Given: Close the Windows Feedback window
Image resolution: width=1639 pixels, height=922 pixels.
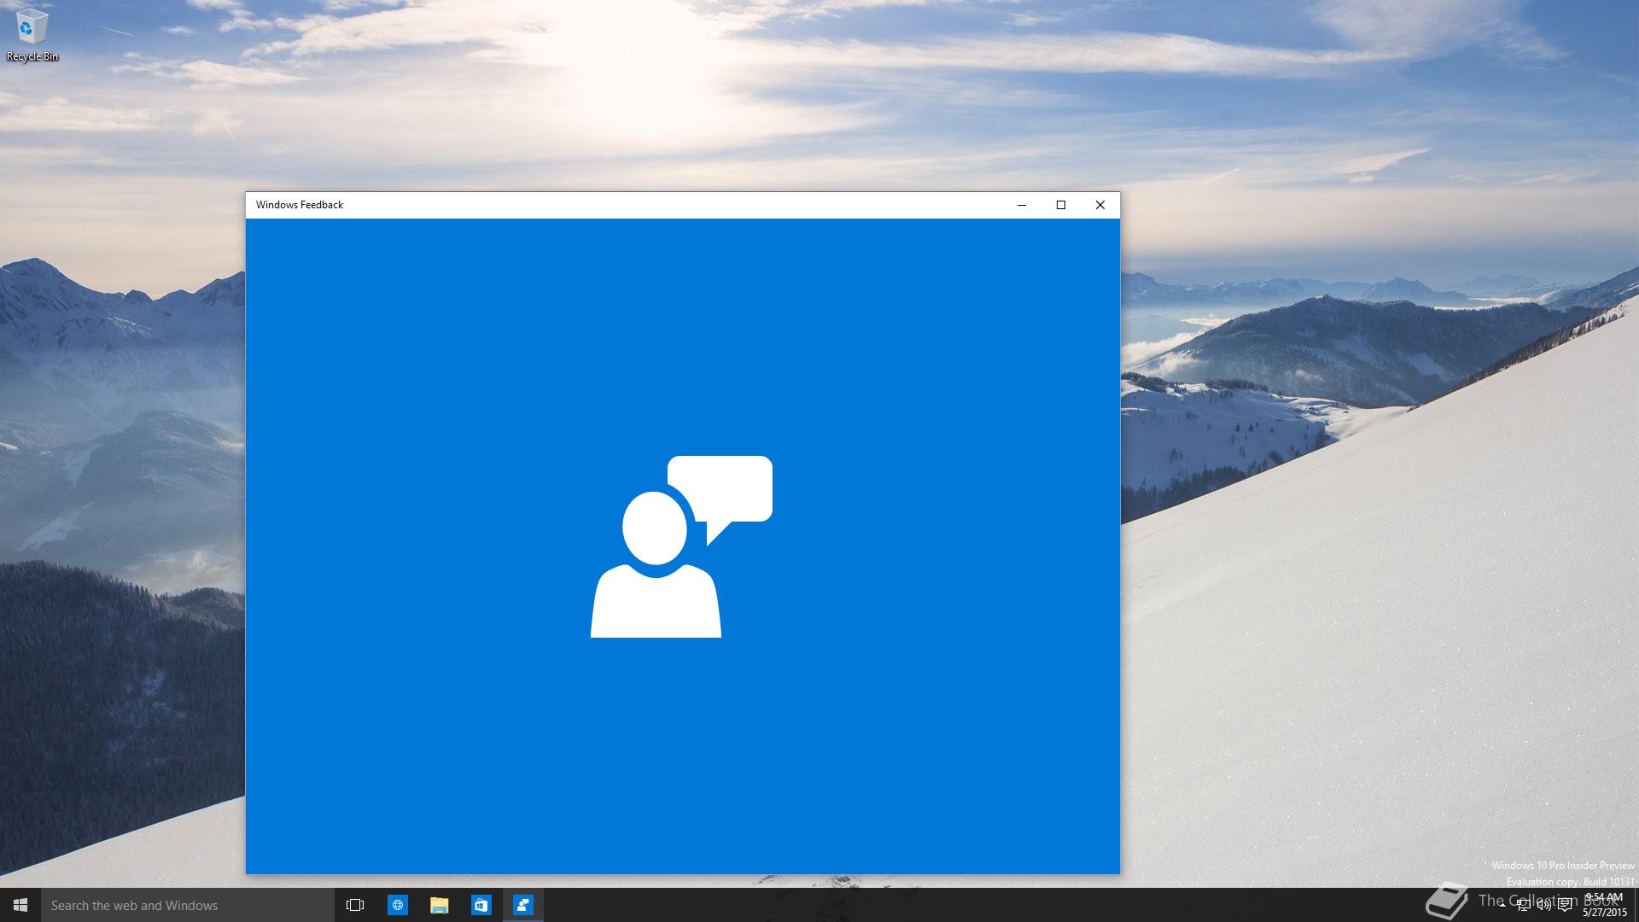Looking at the screenshot, I should point(1100,205).
